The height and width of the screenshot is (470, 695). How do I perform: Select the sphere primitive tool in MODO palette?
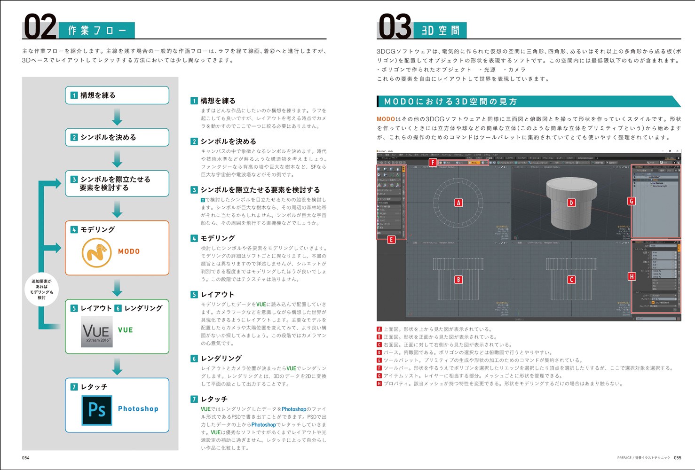[x=386, y=169]
